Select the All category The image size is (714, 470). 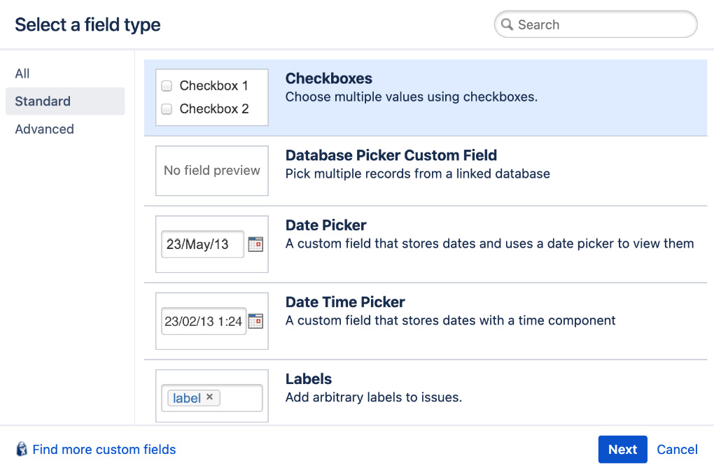click(22, 73)
